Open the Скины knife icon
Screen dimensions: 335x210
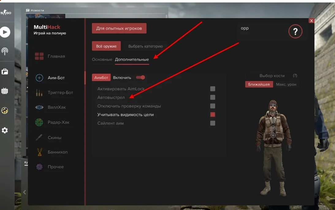(39, 138)
